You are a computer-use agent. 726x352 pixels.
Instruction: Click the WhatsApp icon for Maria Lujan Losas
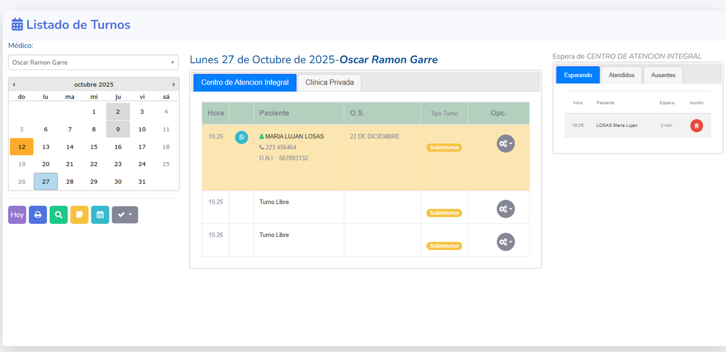pos(241,137)
